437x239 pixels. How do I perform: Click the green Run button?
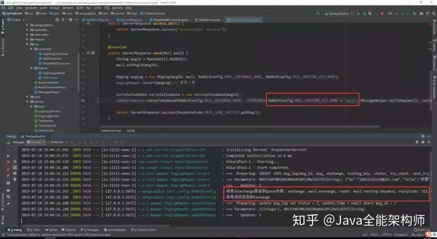point(359,13)
